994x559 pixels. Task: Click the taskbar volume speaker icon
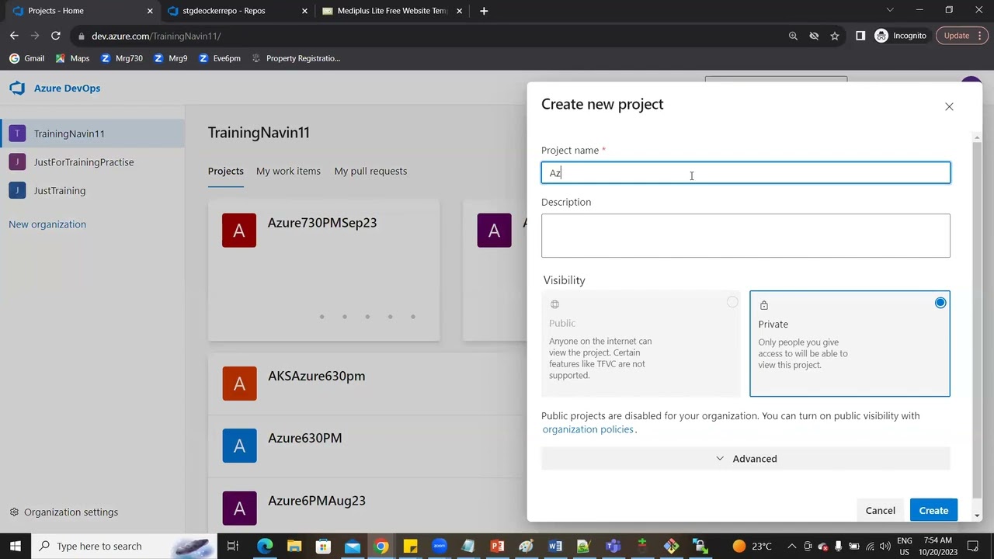(x=884, y=546)
